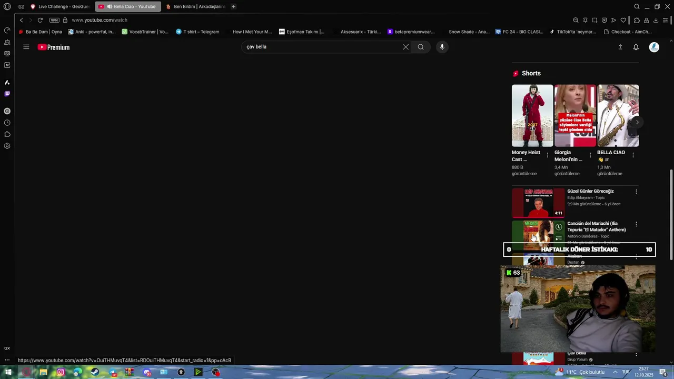Open the zoom-out magnifier in address bar
674x379 pixels.
576,20
